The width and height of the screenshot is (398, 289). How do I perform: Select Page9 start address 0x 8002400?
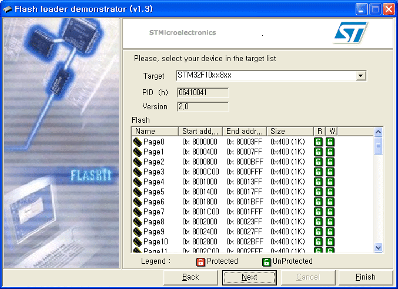(x=200, y=231)
